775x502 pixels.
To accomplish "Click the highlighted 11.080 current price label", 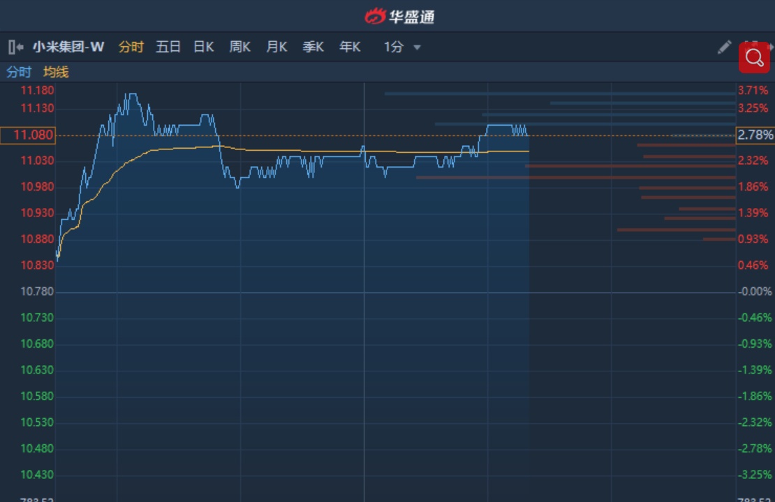I will click(28, 135).
